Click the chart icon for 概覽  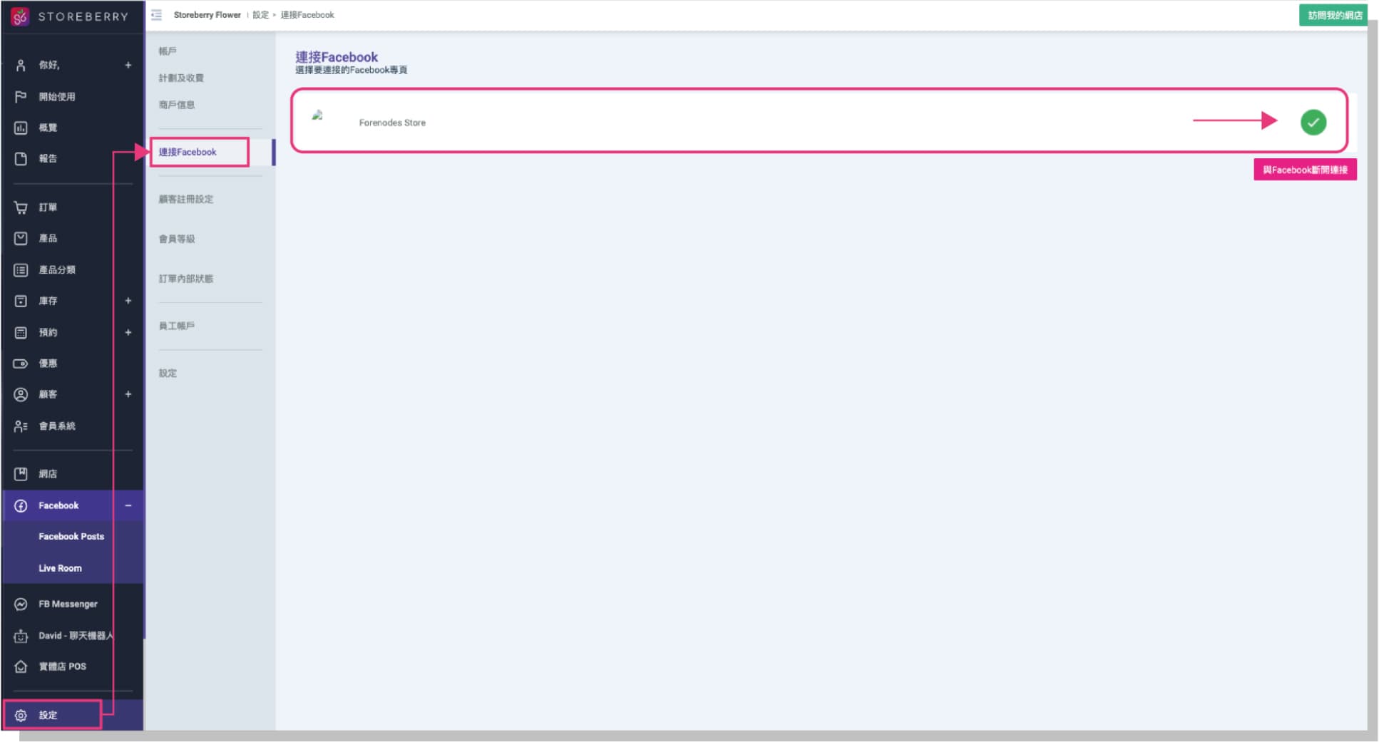[x=21, y=128]
